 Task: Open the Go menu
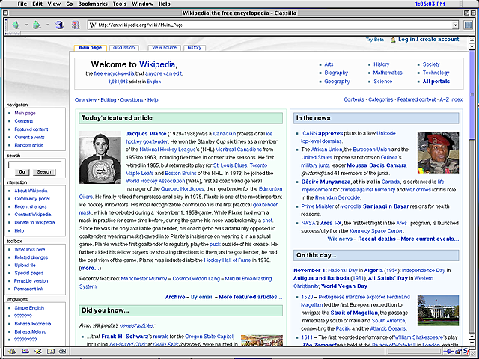coord(70,4)
